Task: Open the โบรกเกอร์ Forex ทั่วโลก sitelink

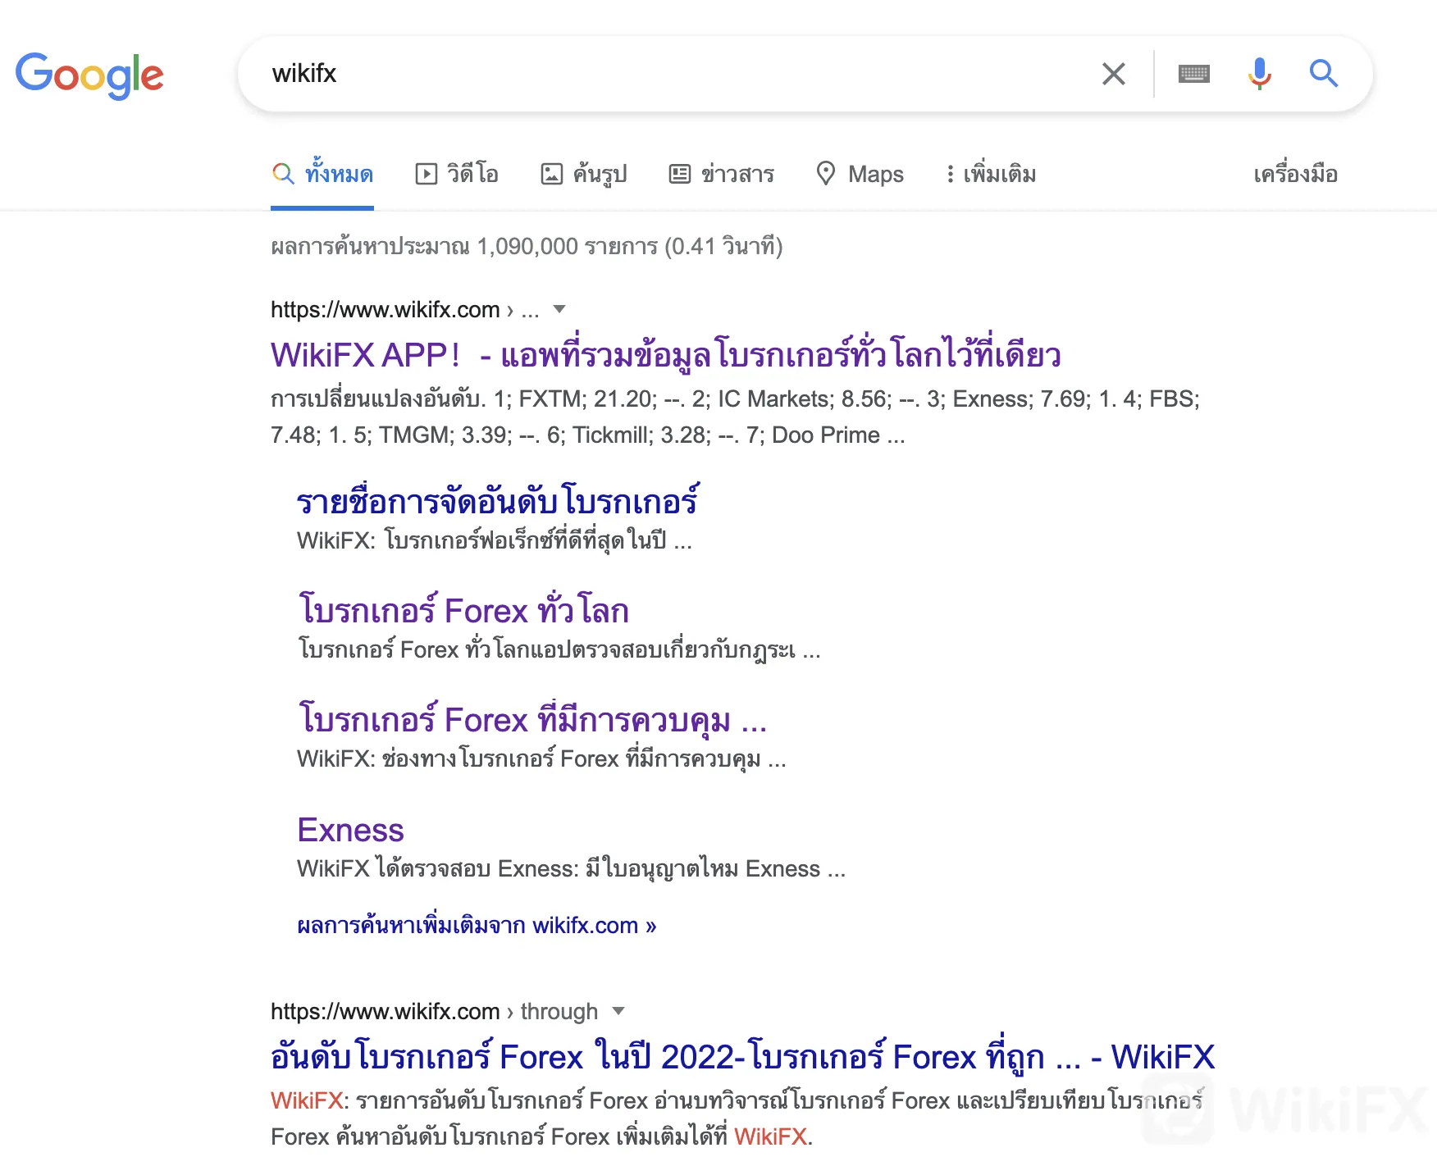Action: pos(463,610)
